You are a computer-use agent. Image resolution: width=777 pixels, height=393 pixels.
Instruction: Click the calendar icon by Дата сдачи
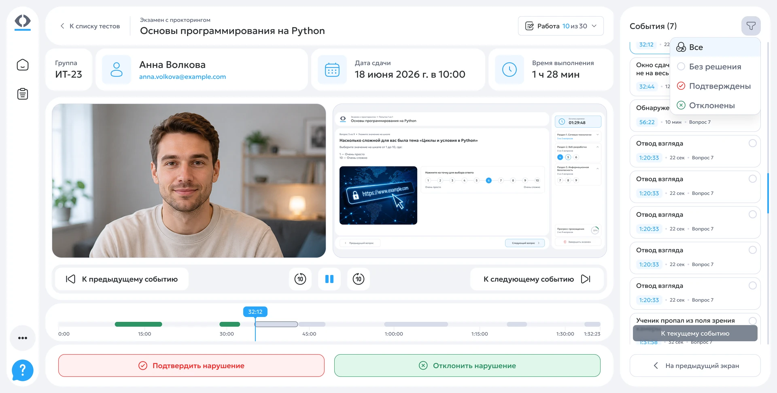pos(332,70)
